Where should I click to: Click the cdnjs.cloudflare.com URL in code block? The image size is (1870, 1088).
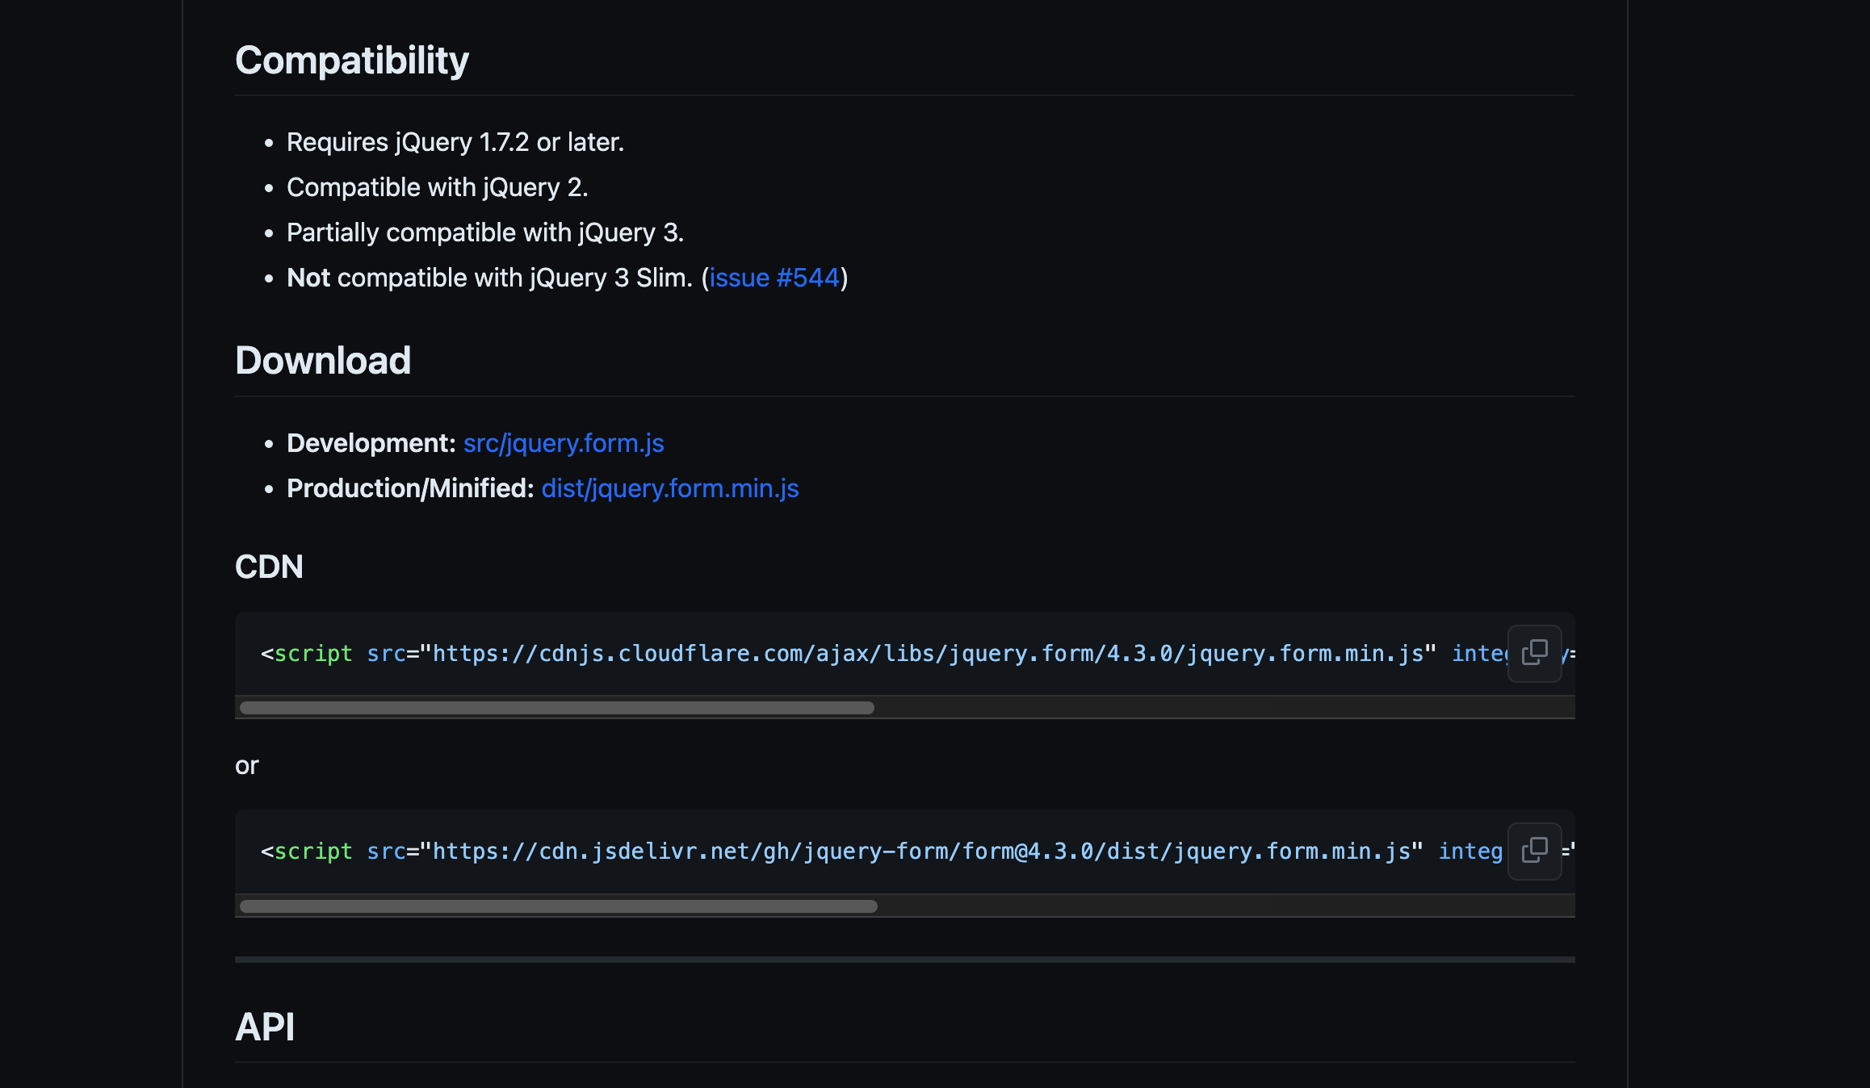click(929, 654)
